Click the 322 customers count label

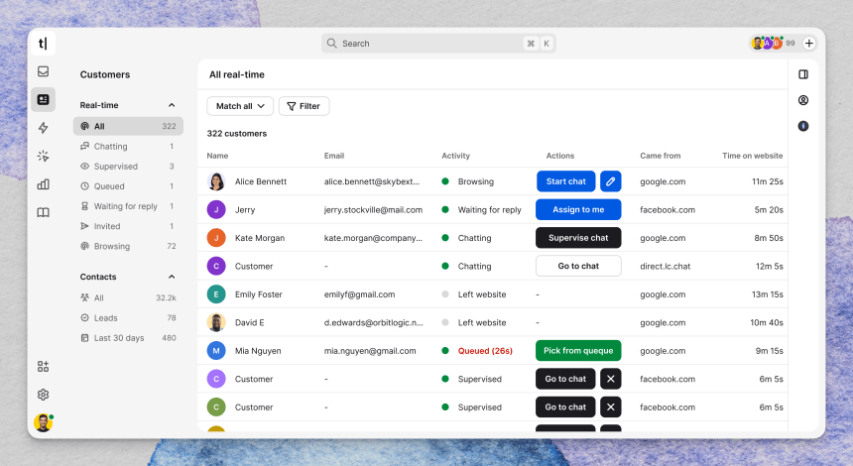tap(237, 133)
